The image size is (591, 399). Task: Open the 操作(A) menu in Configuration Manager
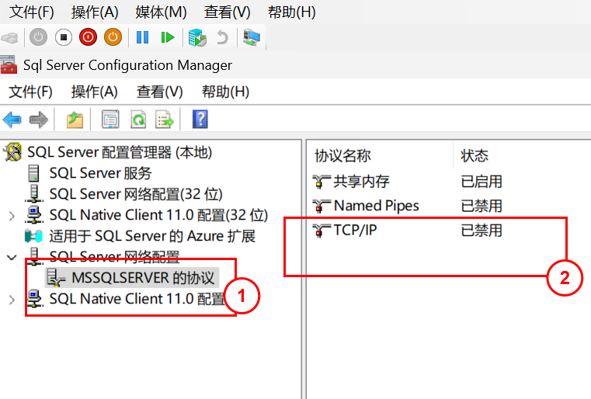94,92
